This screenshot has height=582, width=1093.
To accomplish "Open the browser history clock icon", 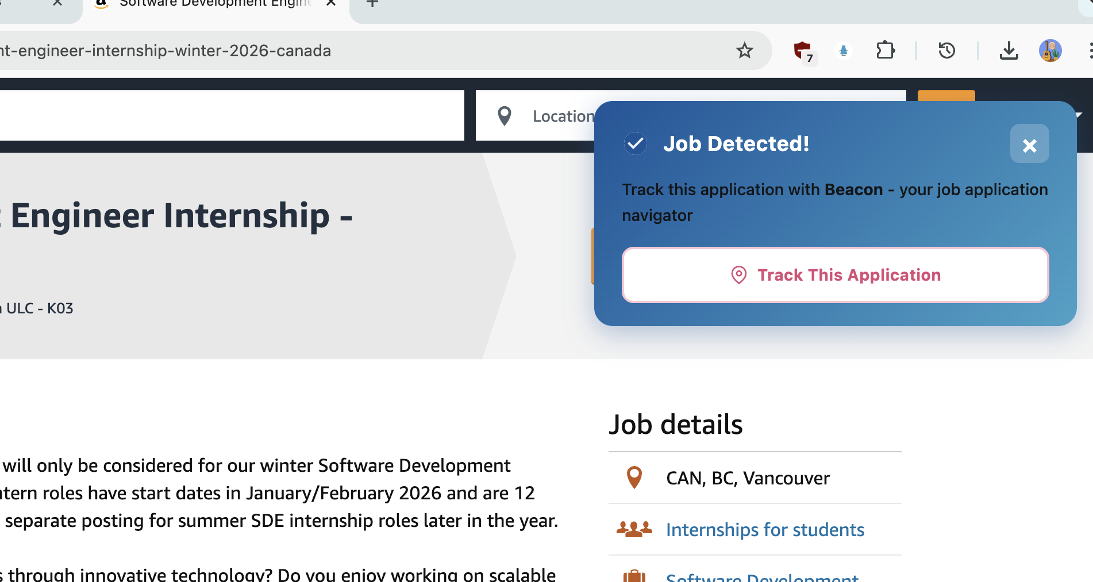I will point(946,51).
